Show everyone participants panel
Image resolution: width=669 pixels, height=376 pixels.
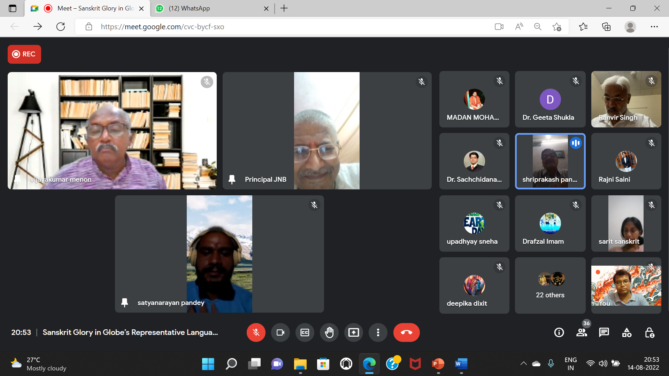click(x=582, y=332)
